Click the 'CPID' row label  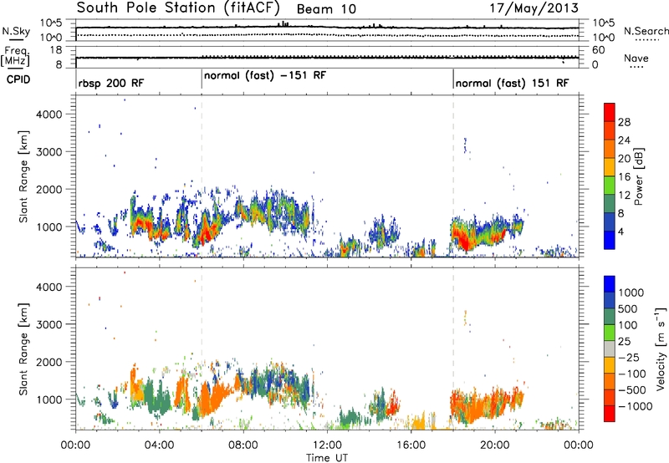click(18, 79)
